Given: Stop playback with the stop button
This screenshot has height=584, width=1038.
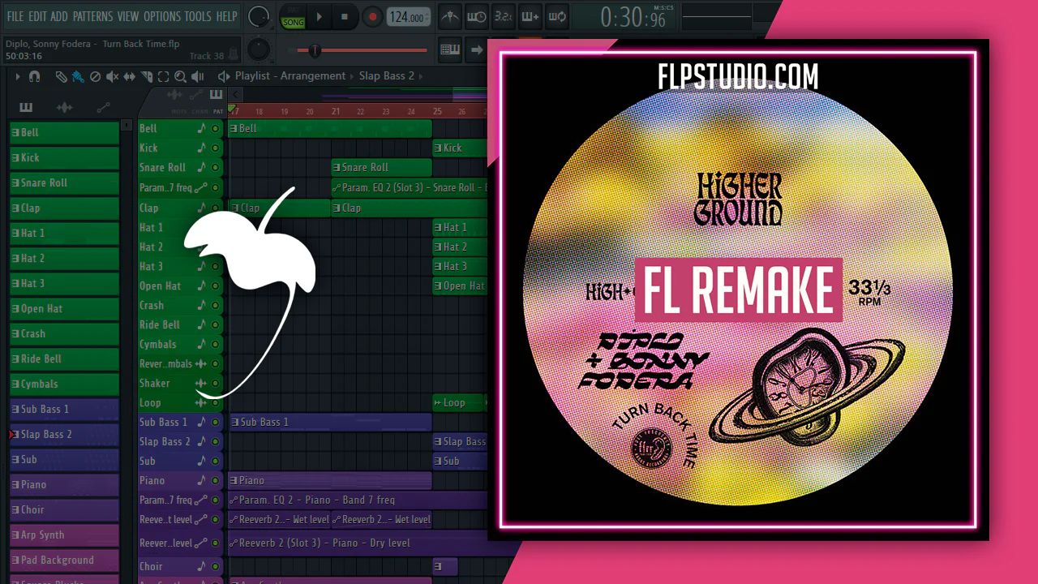Looking at the screenshot, I should [x=345, y=16].
